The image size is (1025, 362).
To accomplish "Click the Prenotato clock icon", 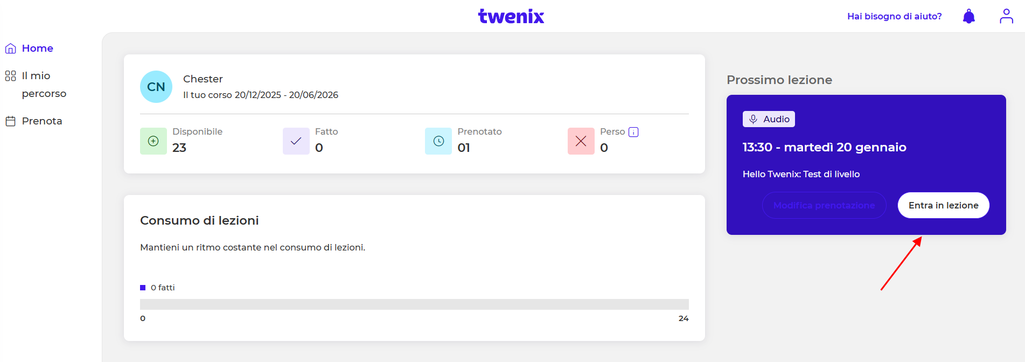I will [x=438, y=141].
